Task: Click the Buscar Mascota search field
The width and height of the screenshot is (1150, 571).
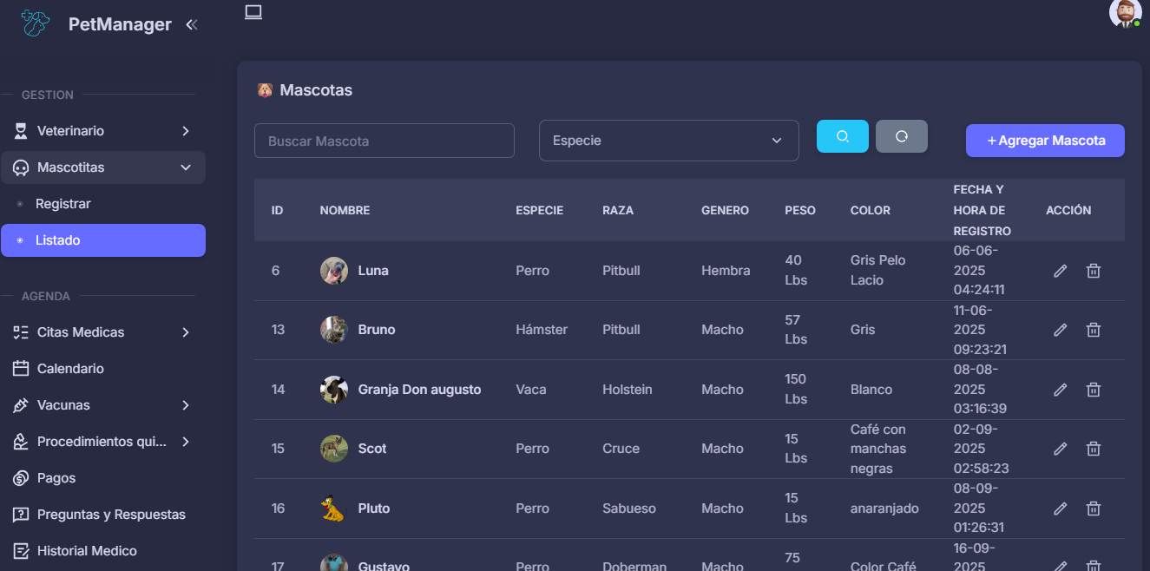Action: (384, 141)
